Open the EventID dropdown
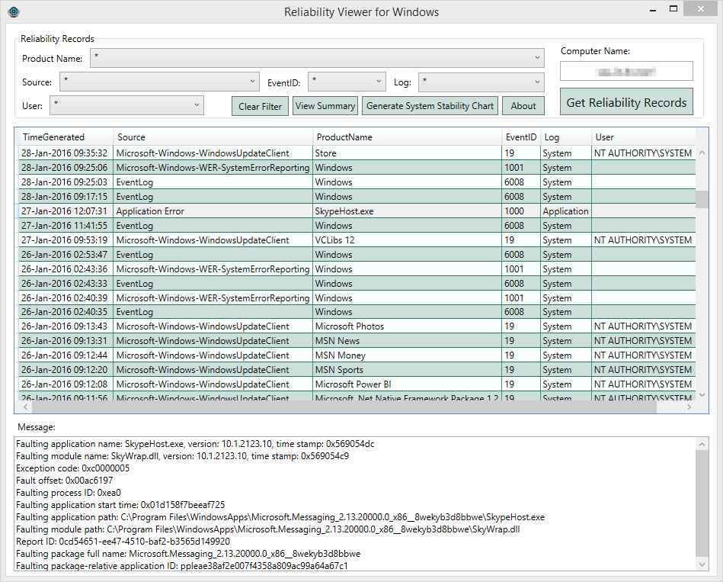The width and height of the screenshot is (723, 582). (x=381, y=82)
